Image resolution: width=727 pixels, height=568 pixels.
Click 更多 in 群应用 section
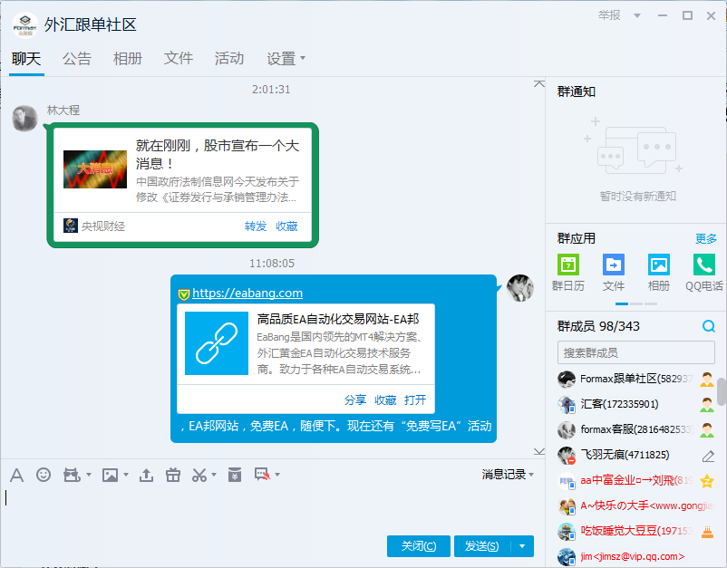[705, 238]
